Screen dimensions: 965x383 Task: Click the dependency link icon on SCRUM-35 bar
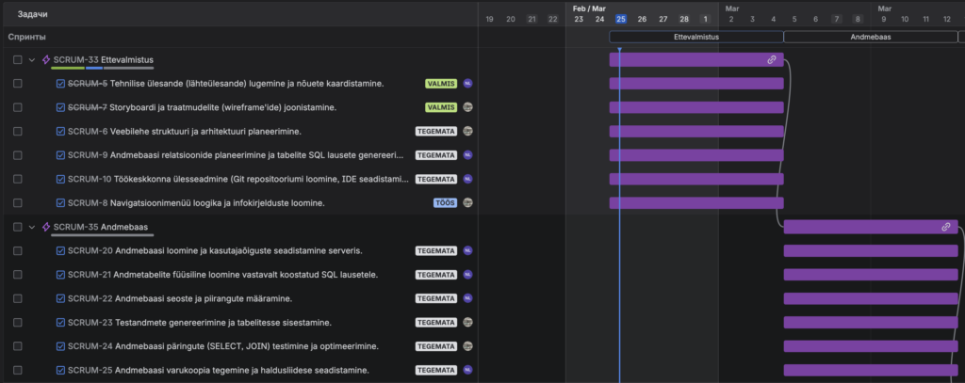tap(945, 227)
